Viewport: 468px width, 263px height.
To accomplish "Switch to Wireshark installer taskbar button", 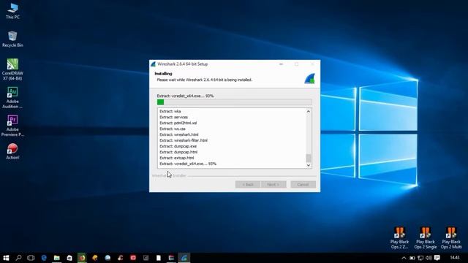I will [x=184, y=258].
